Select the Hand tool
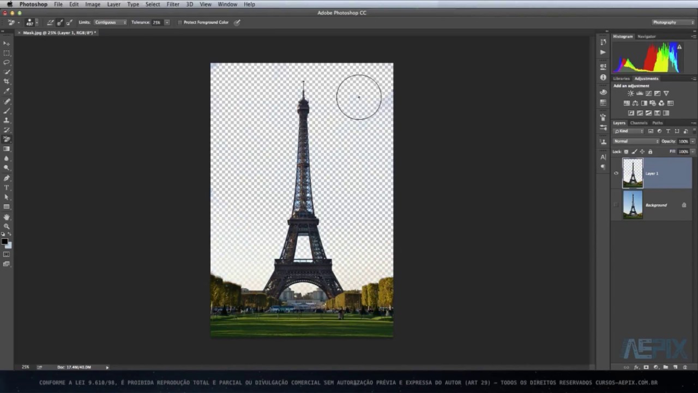The height and width of the screenshot is (393, 698). click(x=7, y=217)
